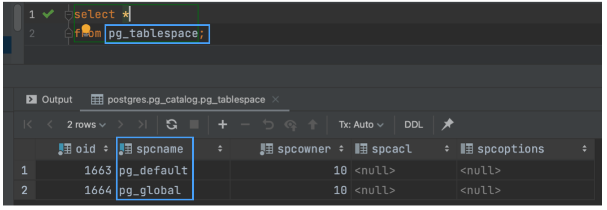Click the preview pending changes icon
This screenshot has width=607, height=210.
291,125
